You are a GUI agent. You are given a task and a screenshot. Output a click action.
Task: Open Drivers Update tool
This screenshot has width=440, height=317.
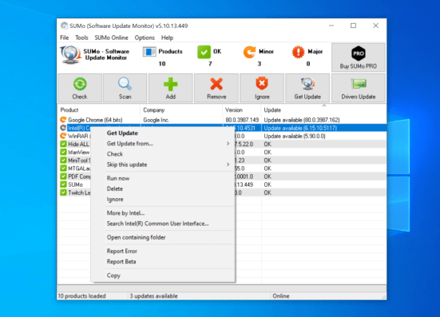[x=359, y=88]
